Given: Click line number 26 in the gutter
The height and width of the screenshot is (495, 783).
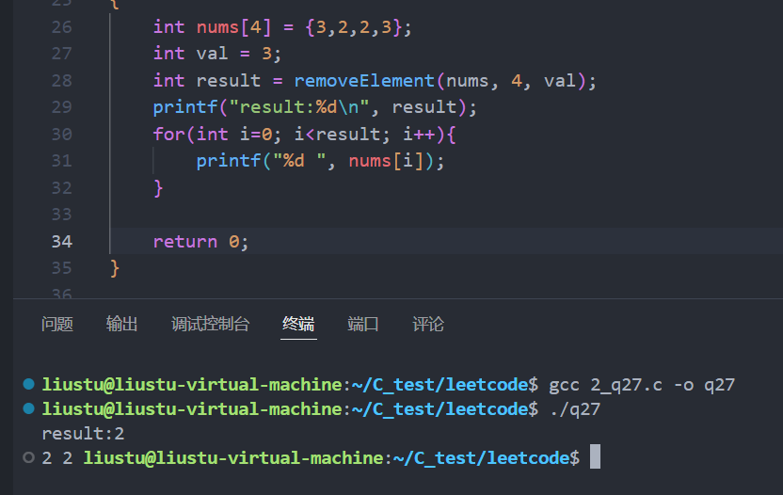Looking at the screenshot, I should coord(61,27).
